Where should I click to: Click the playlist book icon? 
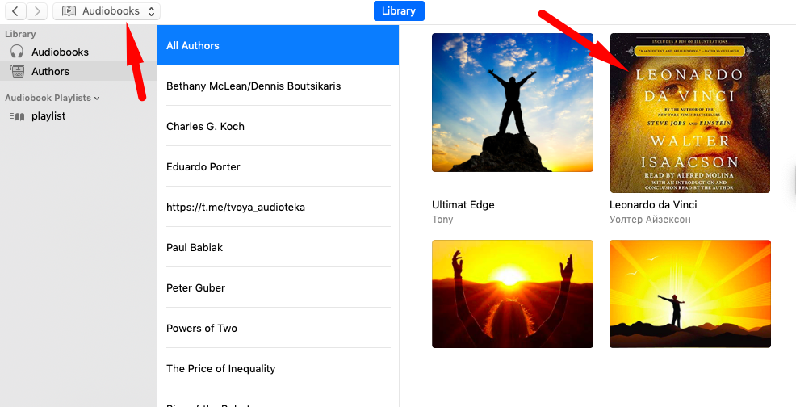[x=17, y=115]
